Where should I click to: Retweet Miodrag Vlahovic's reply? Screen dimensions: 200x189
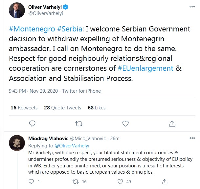tap(76, 181)
